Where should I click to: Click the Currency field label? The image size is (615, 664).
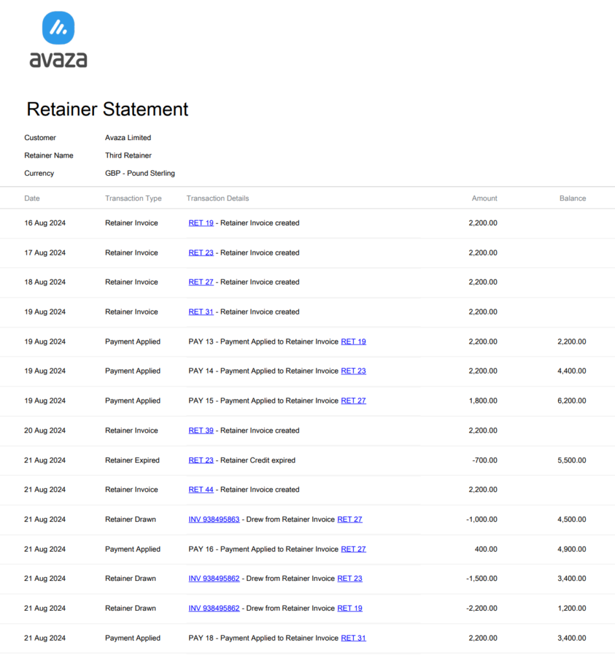tap(40, 173)
